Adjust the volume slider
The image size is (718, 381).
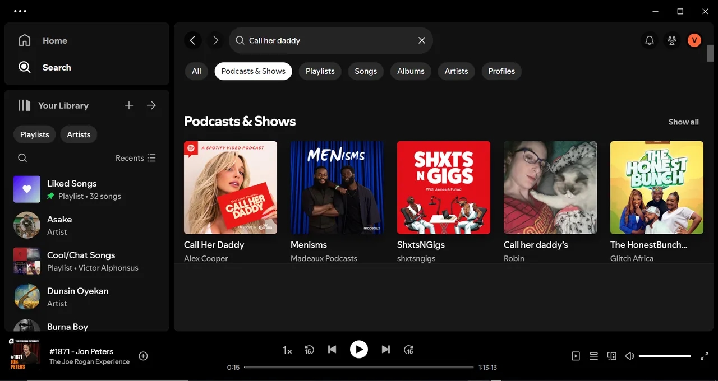tap(665, 356)
